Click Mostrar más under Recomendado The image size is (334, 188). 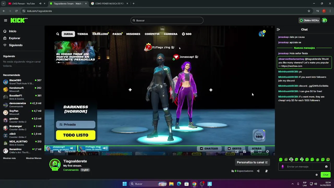[x=9, y=158]
